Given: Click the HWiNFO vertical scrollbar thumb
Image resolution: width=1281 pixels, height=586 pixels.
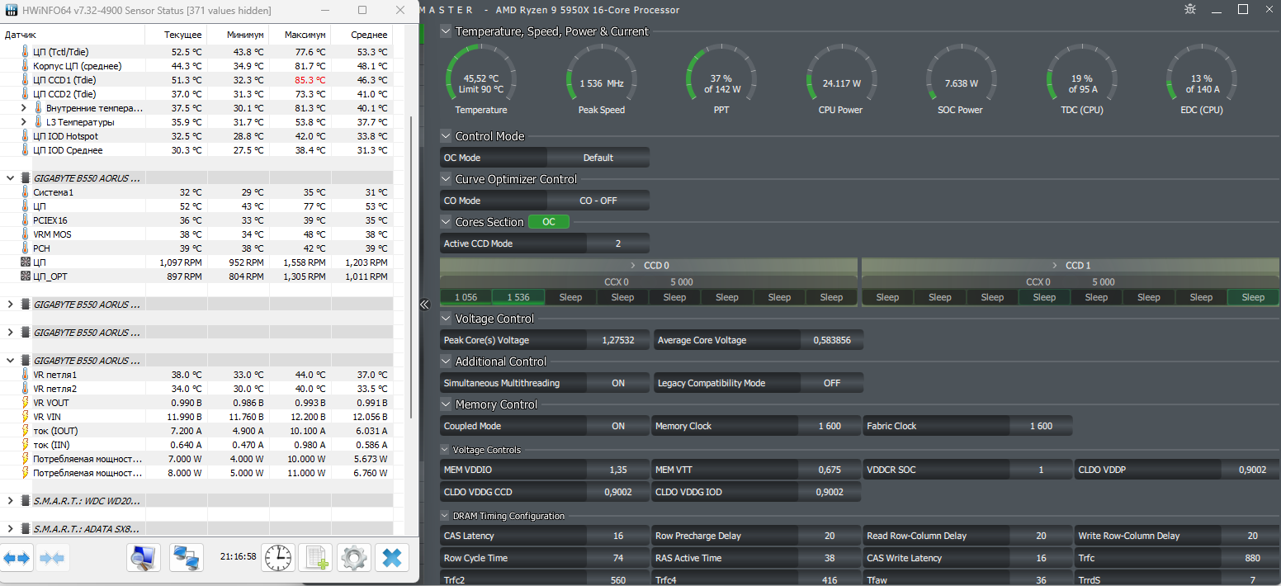Looking at the screenshot, I should (x=411, y=267).
